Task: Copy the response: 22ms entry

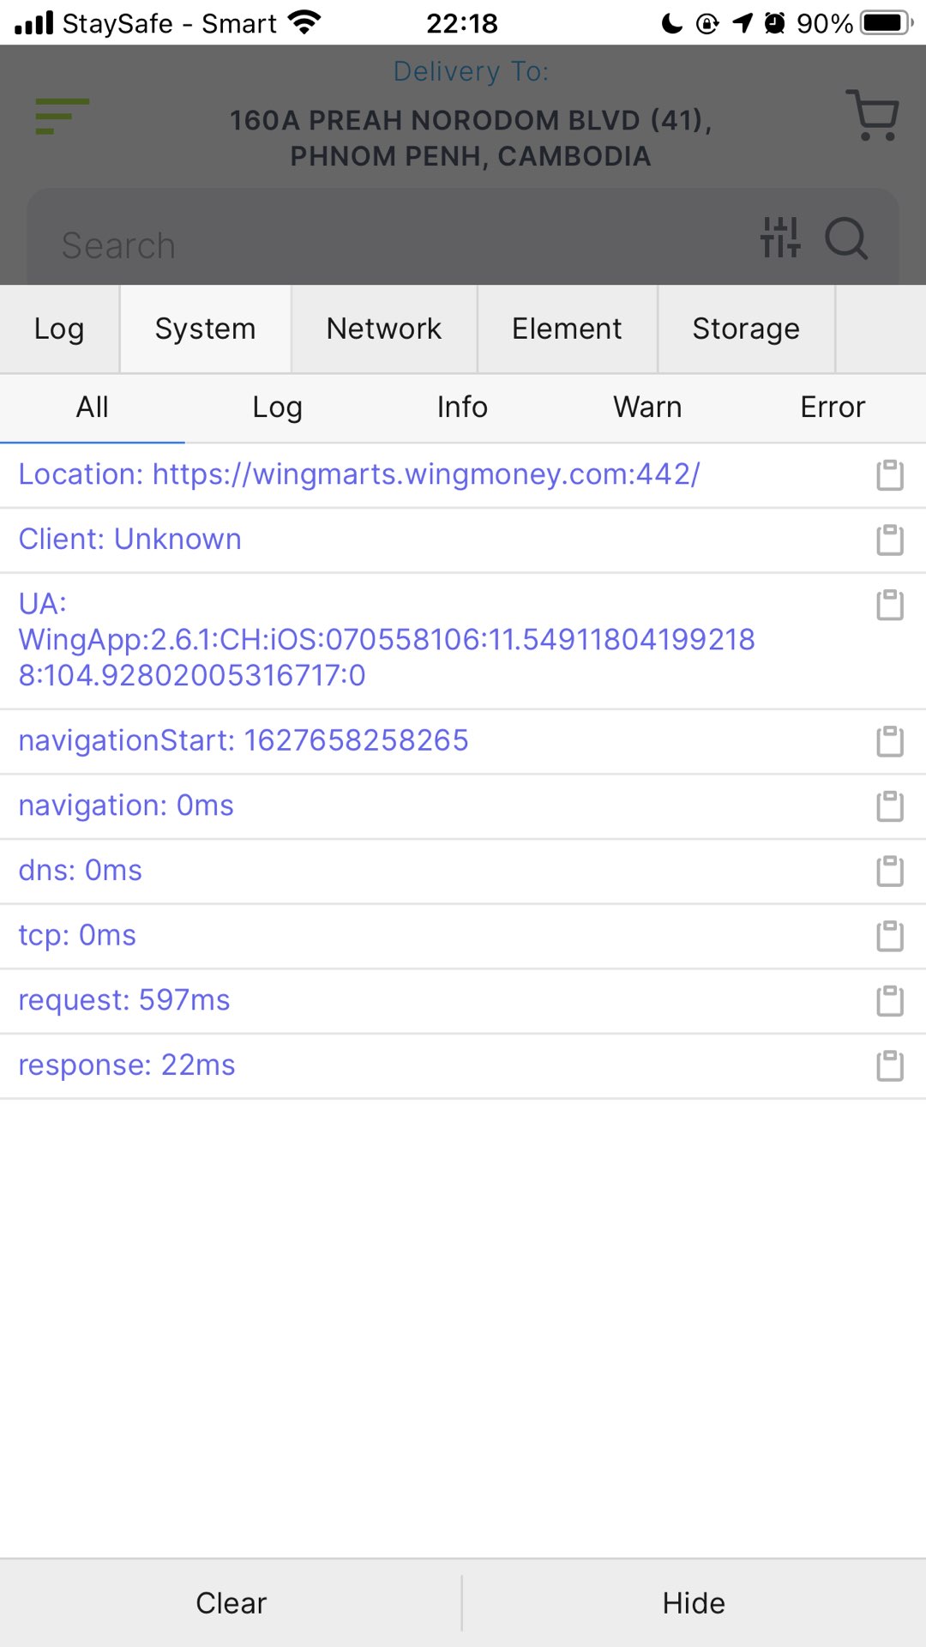Action: pyautogui.click(x=890, y=1066)
